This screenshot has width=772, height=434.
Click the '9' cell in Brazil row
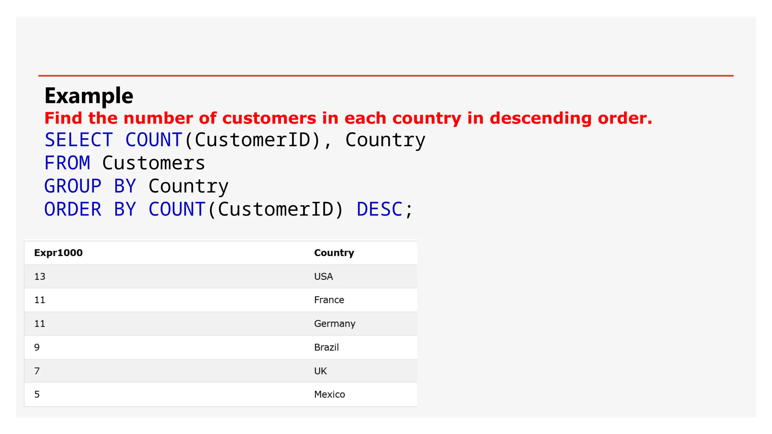pyautogui.click(x=37, y=347)
